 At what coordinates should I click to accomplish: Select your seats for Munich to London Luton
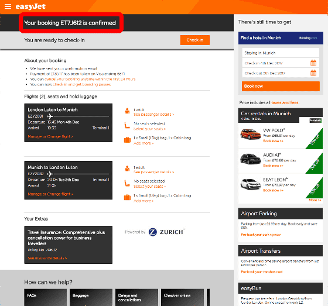pyautogui.click(x=150, y=186)
